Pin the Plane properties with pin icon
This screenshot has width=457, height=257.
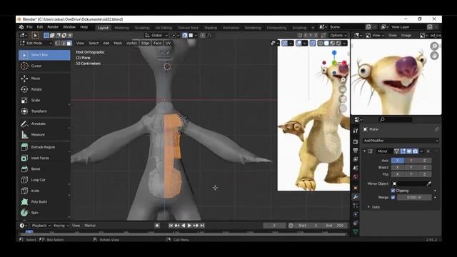pyautogui.click(x=436, y=129)
